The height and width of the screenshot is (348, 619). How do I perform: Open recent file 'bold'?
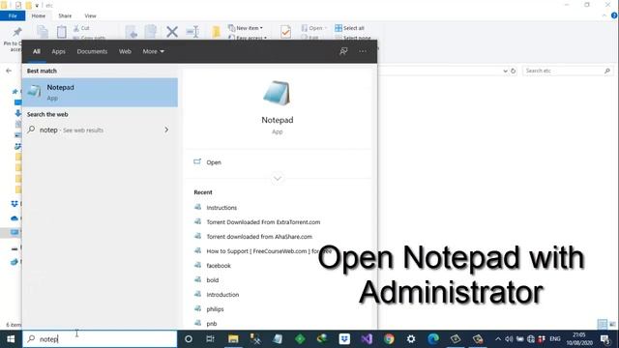pyautogui.click(x=213, y=280)
